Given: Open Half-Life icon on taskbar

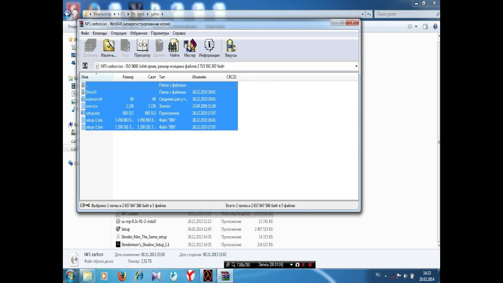Looking at the screenshot, I should pos(208,276).
